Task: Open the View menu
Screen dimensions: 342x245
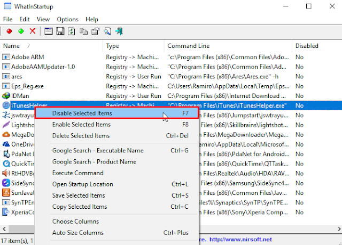Action: click(x=43, y=19)
